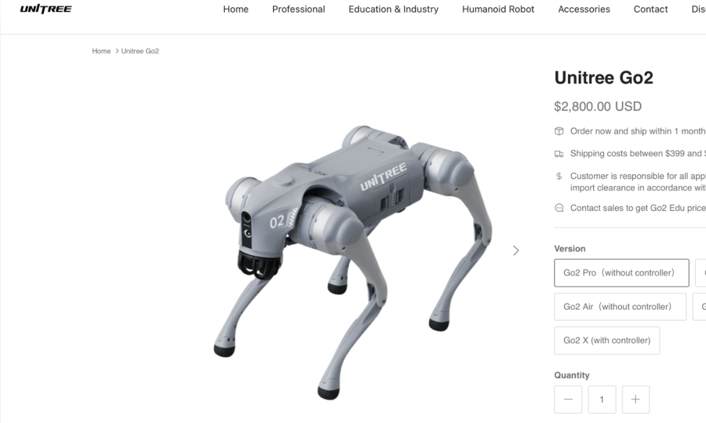Select Go2 Pro (without controller) version
706x423 pixels.
click(x=621, y=273)
